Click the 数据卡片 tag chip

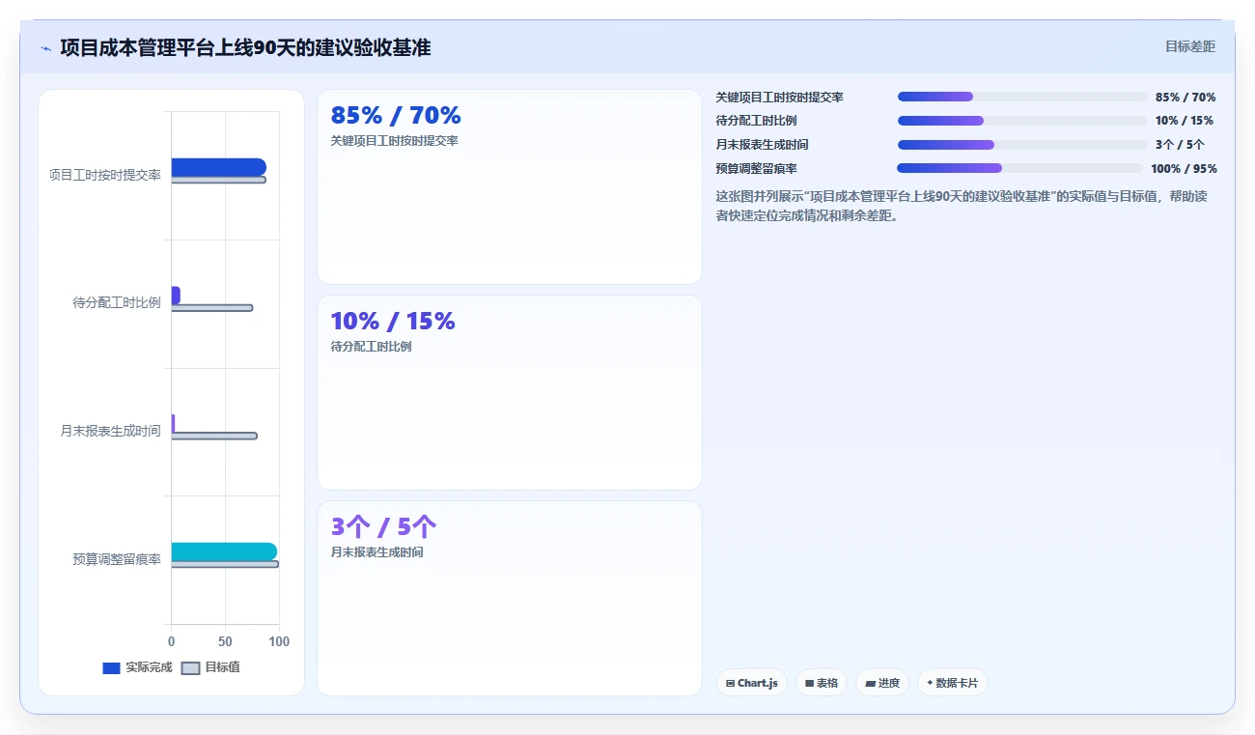pyautogui.click(x=953, y=683)
